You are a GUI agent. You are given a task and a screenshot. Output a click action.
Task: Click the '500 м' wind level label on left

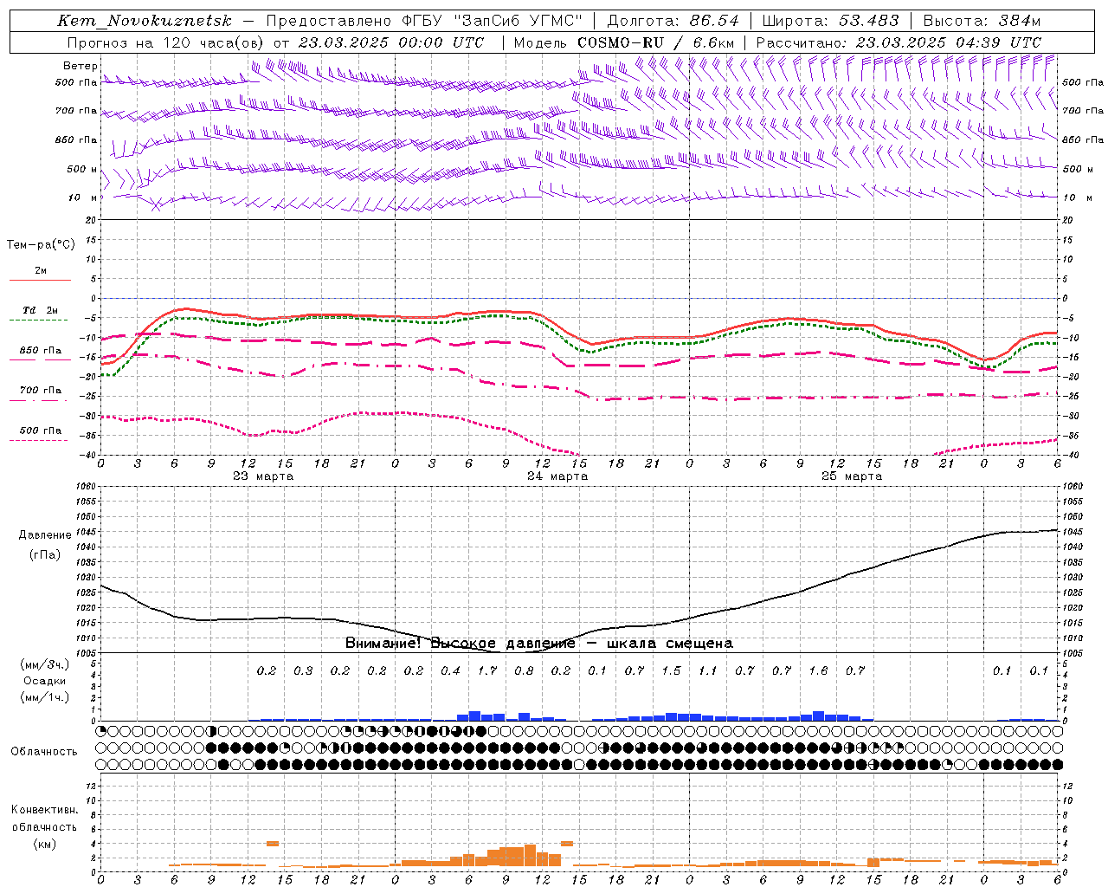(x=82, y=169)
